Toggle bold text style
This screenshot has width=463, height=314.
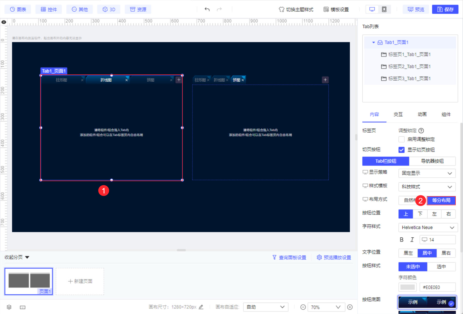coord(402,240)
